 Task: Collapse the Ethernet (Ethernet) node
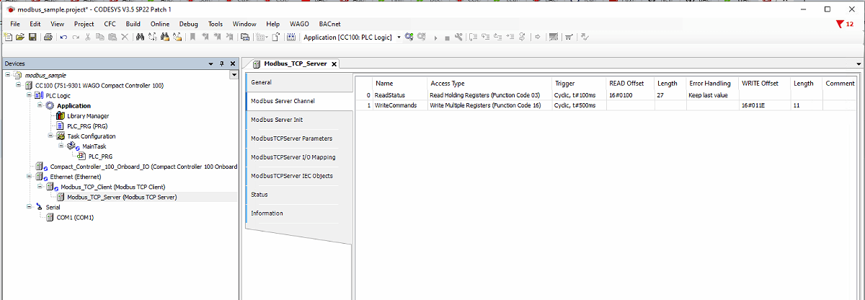28,176
